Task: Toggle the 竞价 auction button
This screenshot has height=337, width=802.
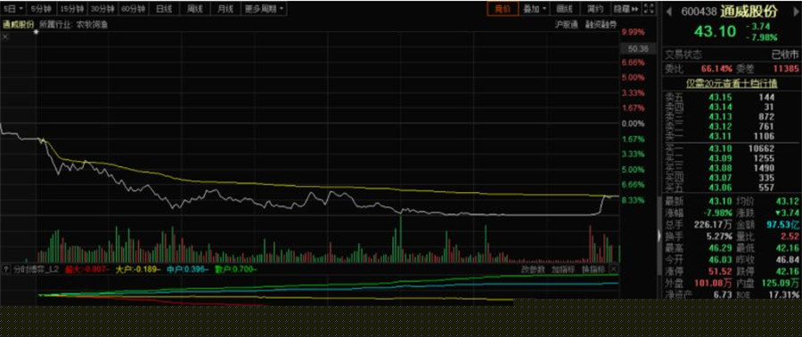Action: (x=503, y=9)
